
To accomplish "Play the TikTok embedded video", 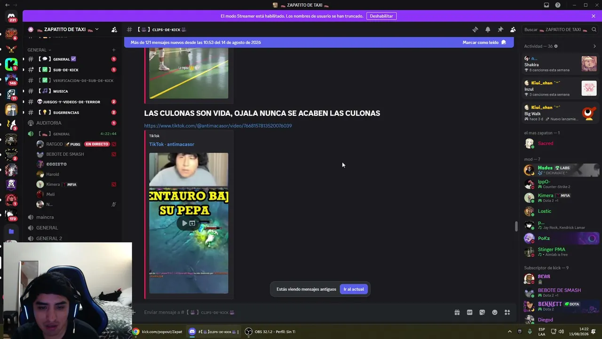I will point(184,223).
